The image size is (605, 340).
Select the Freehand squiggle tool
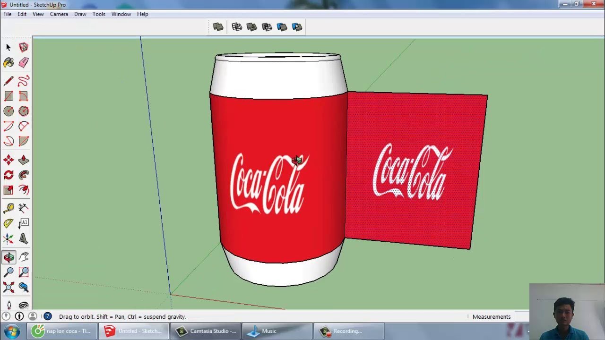coord(24,81)
